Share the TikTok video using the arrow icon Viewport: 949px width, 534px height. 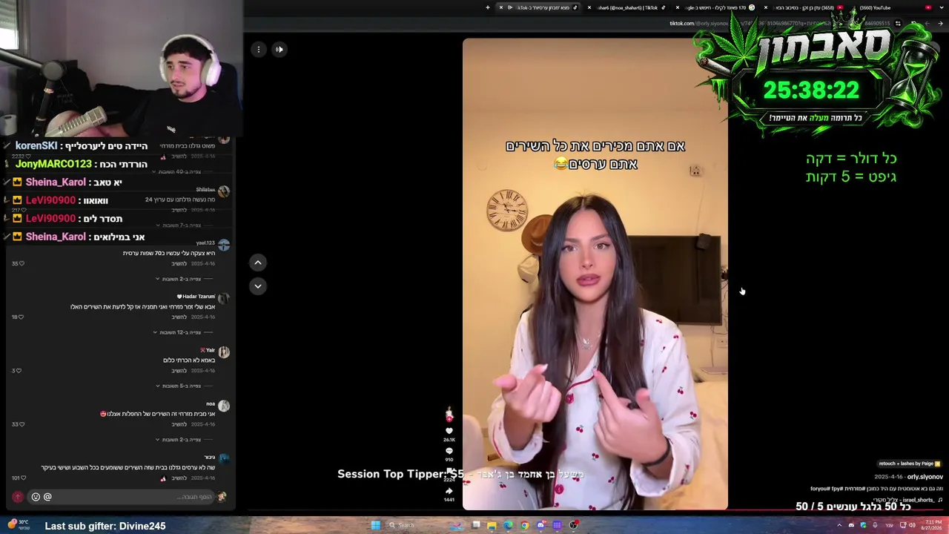click(449, 490)
